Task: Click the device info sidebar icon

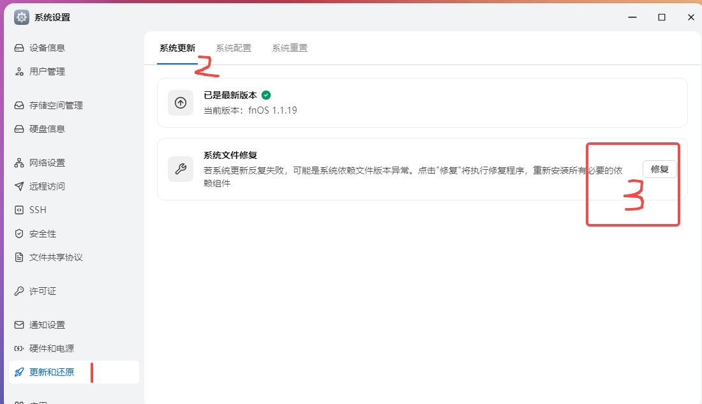Action: tap(19, 48)
